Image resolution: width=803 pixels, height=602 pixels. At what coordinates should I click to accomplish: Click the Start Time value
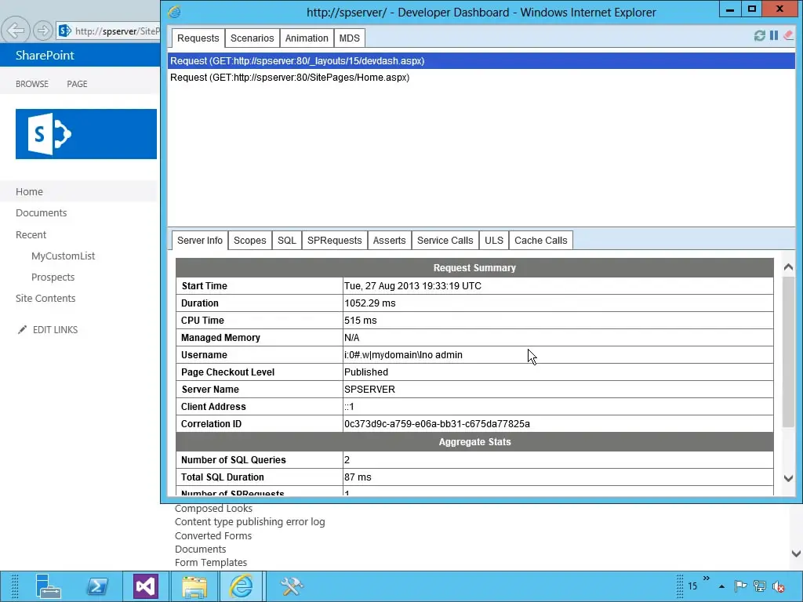tap(412, 285)
